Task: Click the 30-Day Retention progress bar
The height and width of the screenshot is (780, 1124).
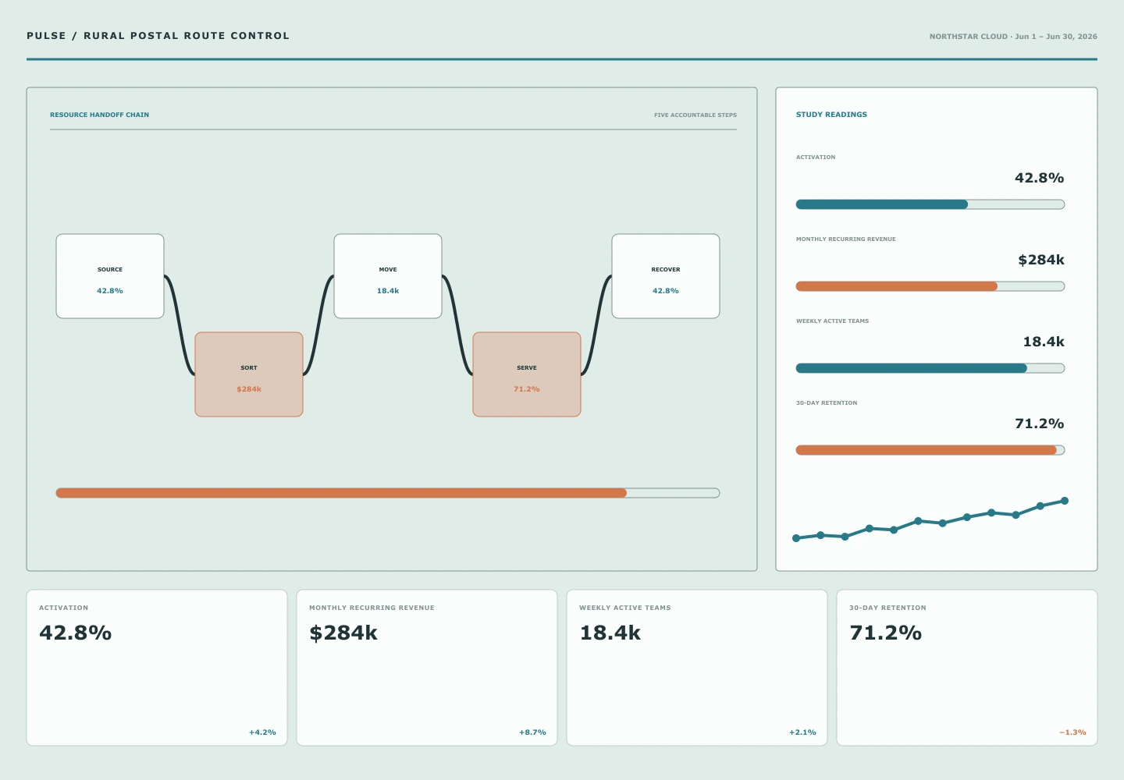Action: click(930, 450)
